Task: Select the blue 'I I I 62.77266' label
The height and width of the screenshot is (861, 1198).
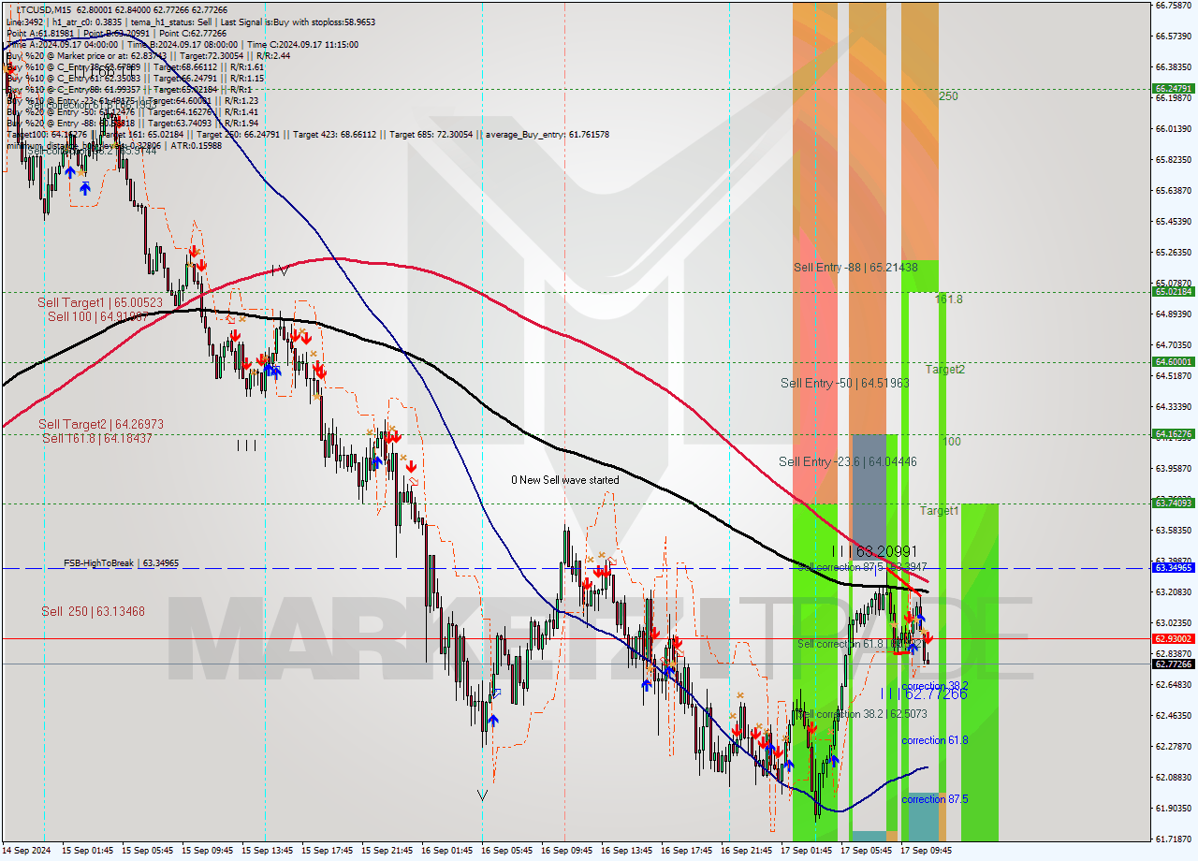Action: click(x=924, y=693)
